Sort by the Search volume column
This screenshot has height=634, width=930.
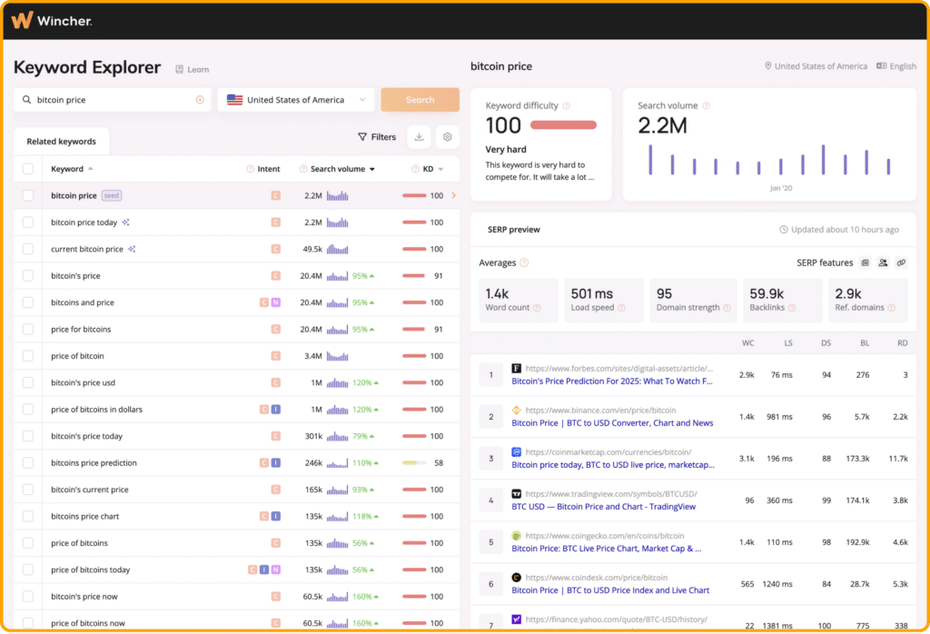point(338,169)
